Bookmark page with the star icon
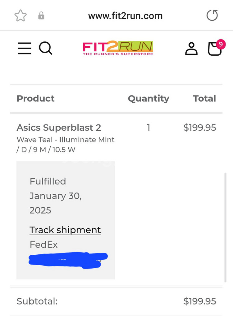 tap(21, 16)
